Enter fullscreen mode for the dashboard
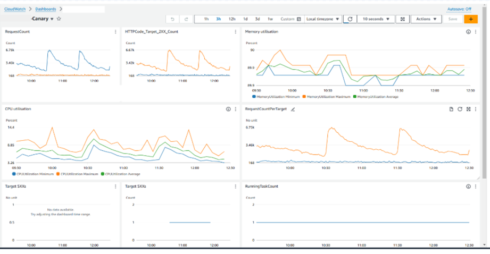The width and height of the screenshot is (490, 254). [402, 19]
